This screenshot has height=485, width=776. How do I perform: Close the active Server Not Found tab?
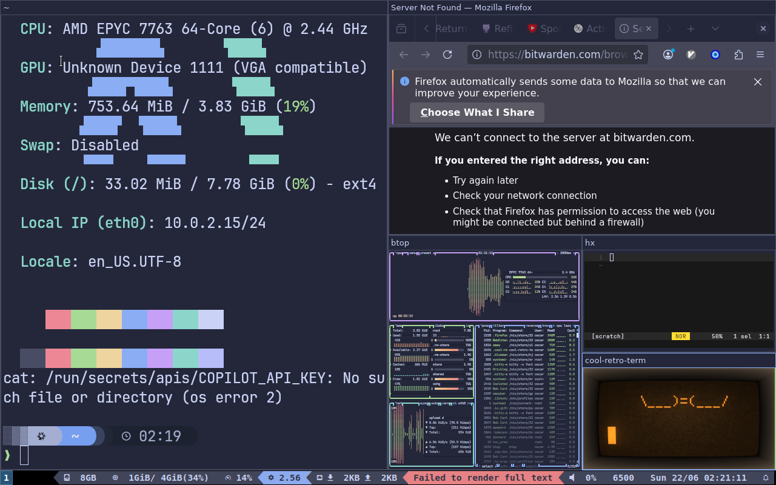click(647, 28)
